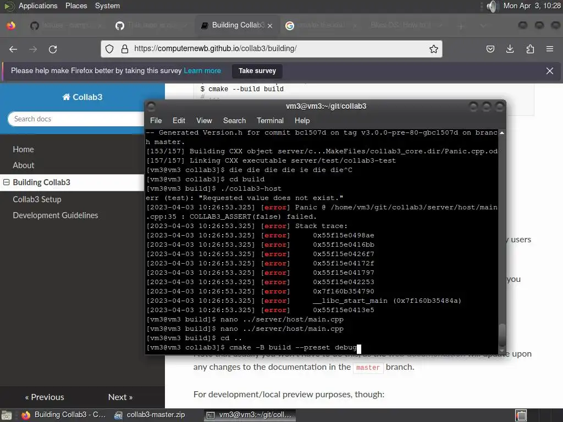
Task: Open the terminal Search menu
Action: tap(234, 120)
